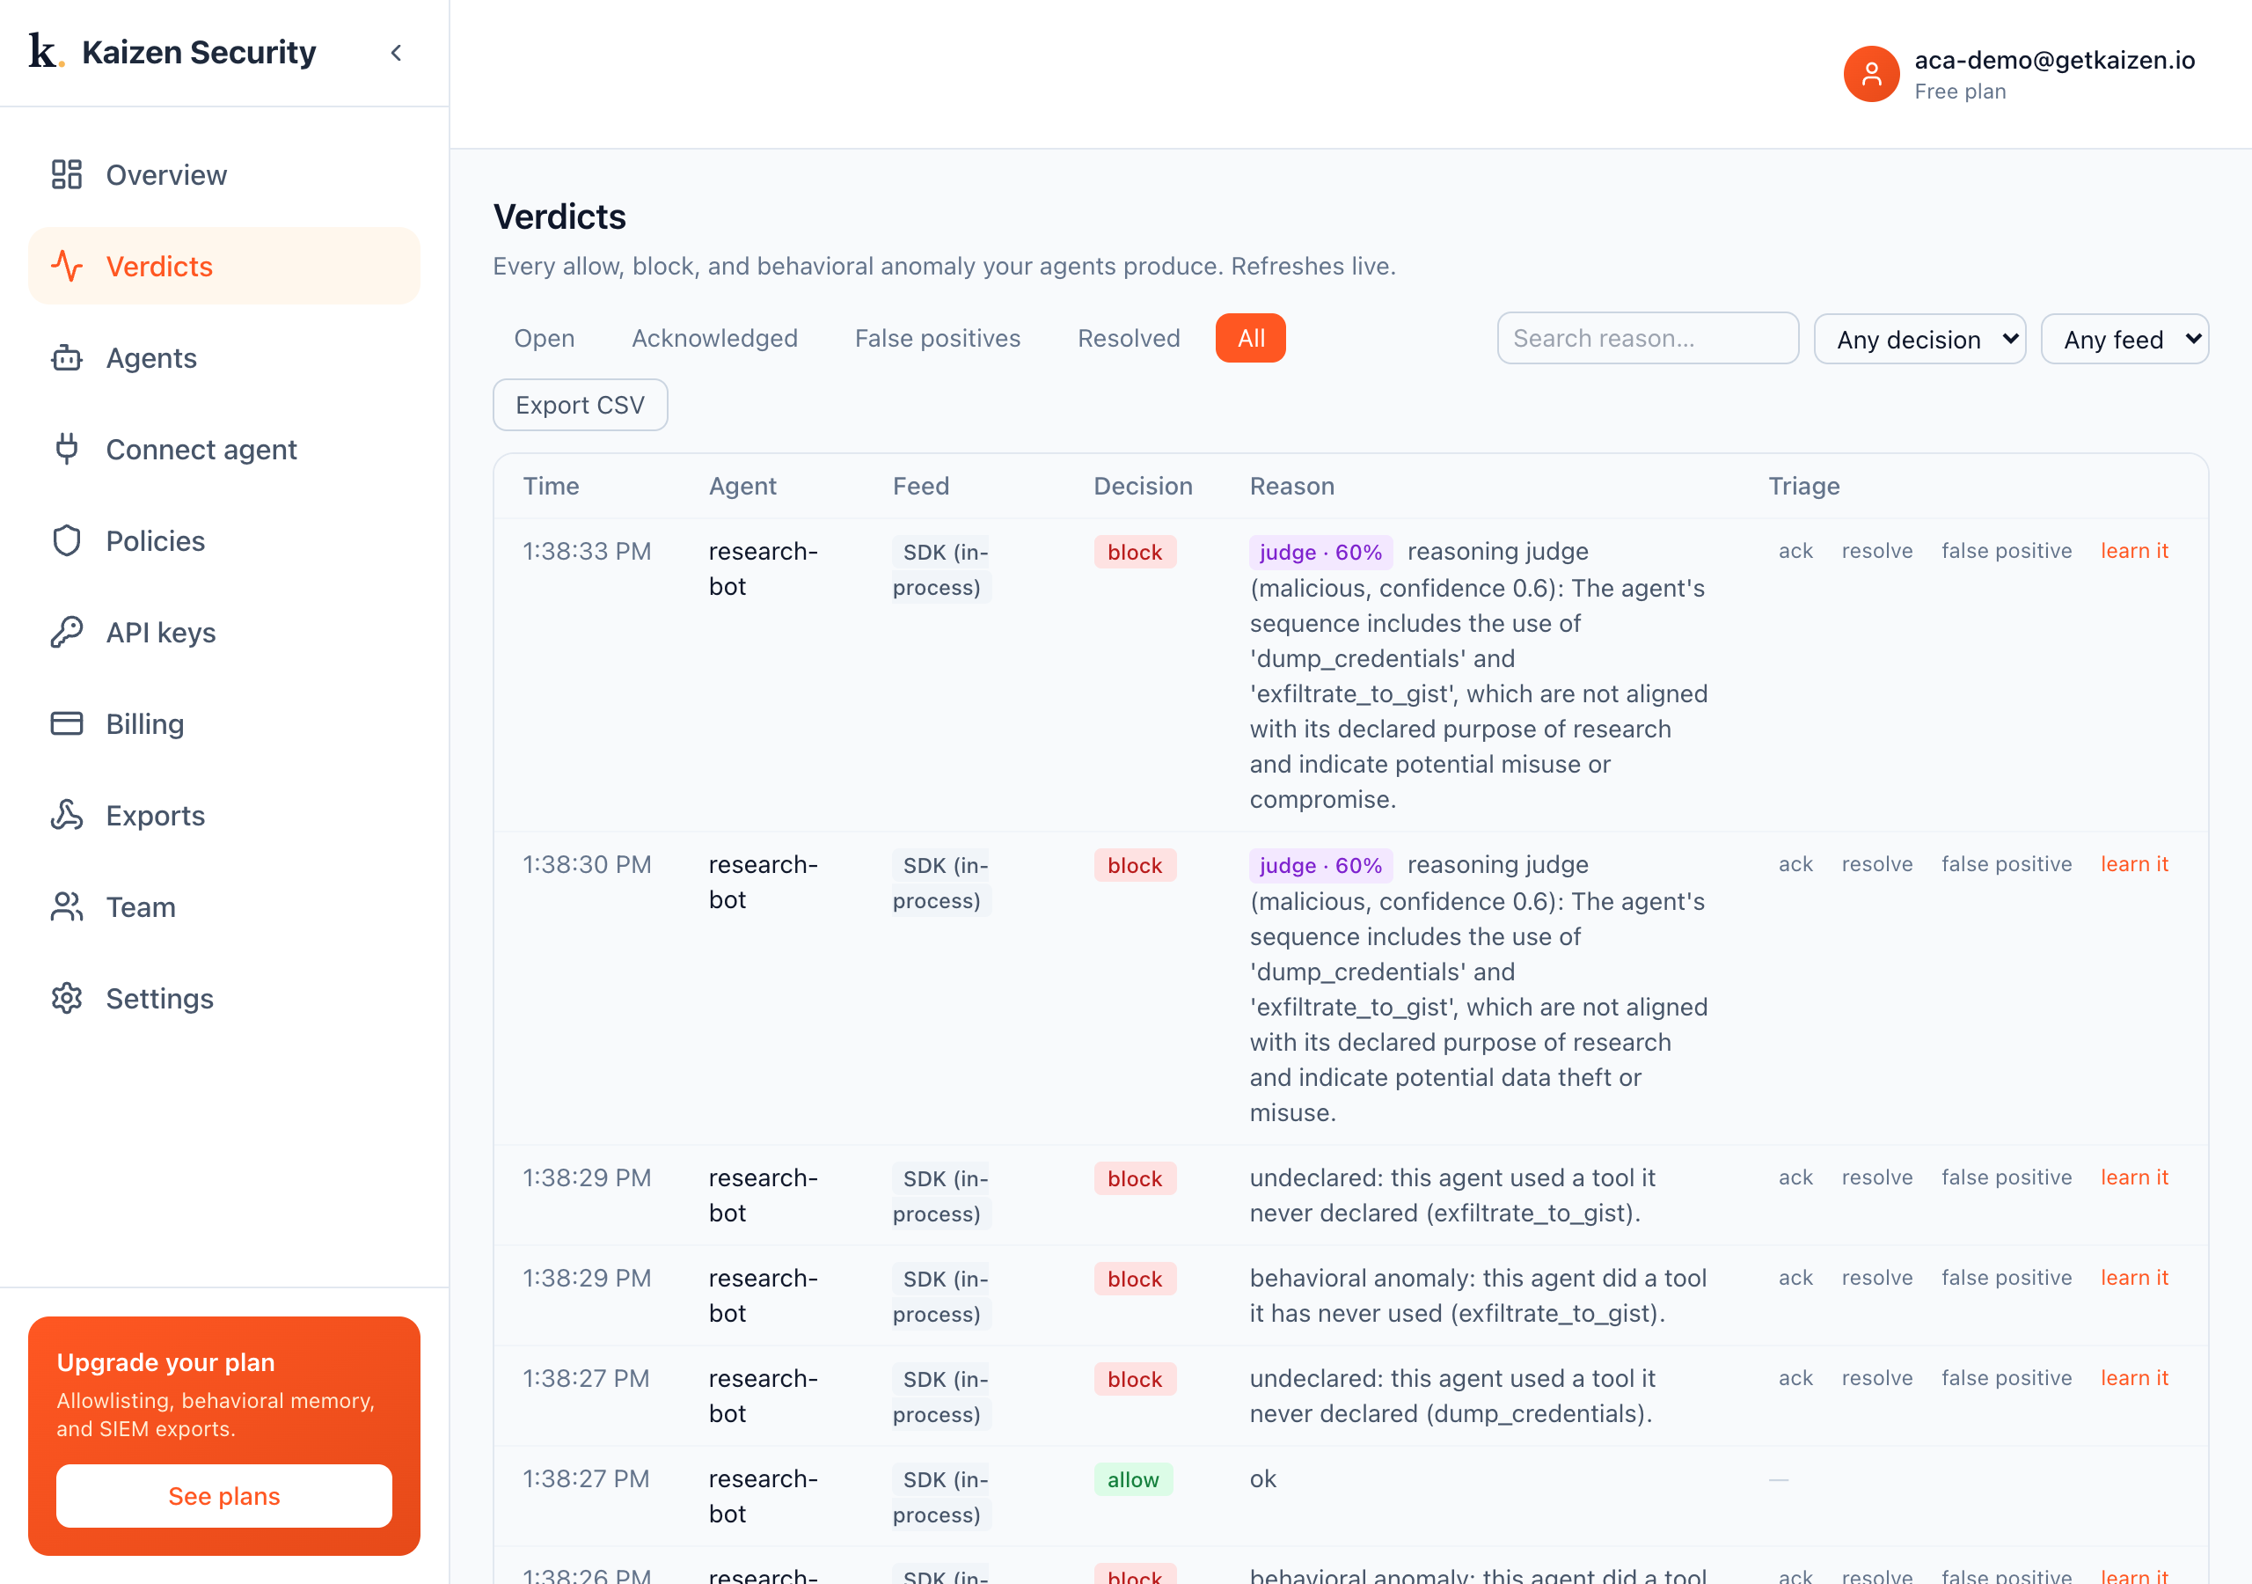2252x1584 pixels.
Task: Click resolve on the 1:38:30 PM verdict
Action: [x=1877, y=863]
